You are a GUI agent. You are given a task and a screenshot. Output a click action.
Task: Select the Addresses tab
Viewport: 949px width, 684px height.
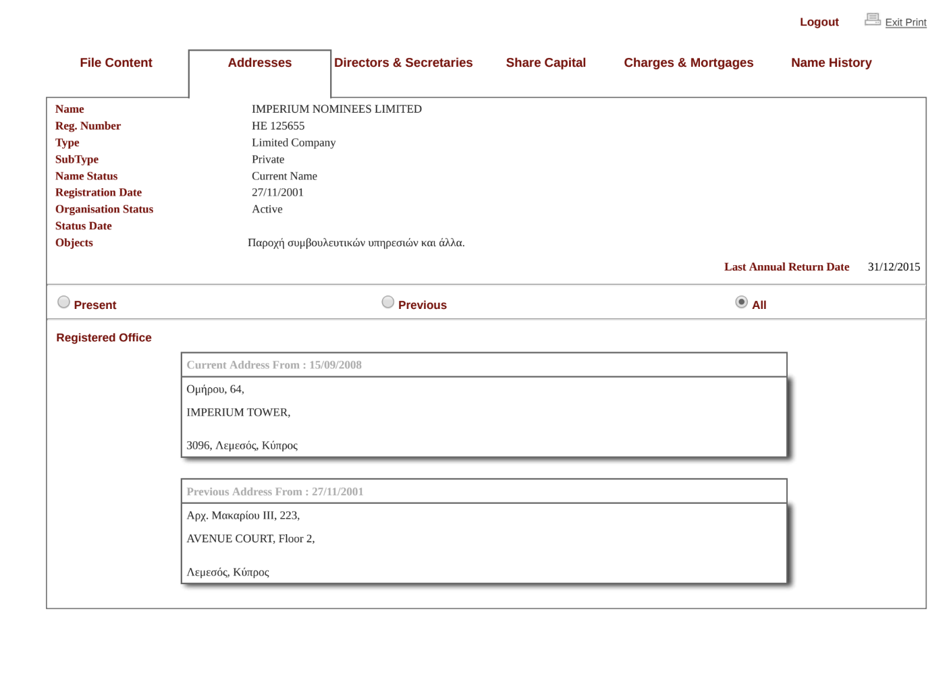click(259, 63)
